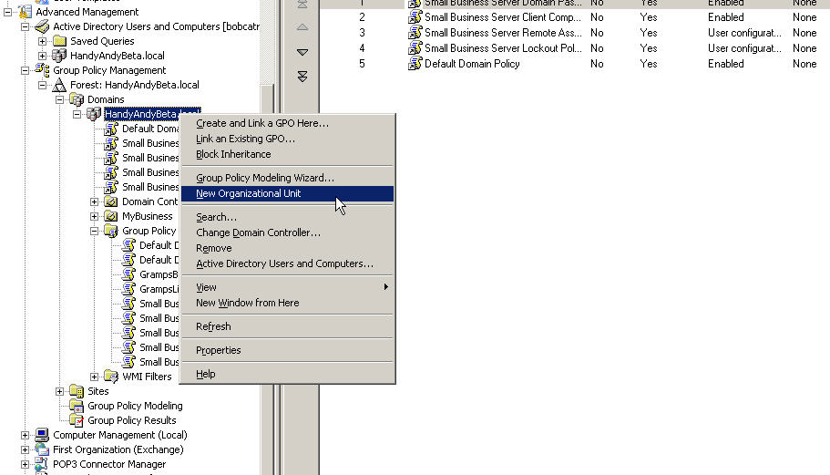Select POP3 Connector Manager tree label
The height and width of the screenshot is (475, 830).
109,464
